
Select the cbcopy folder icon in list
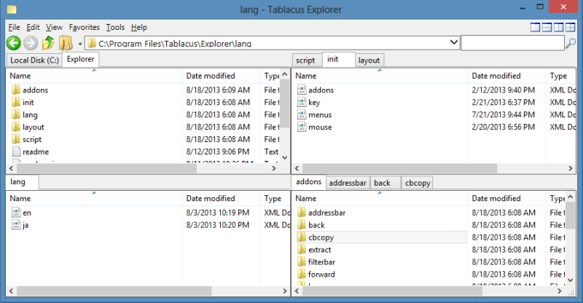(x=301, y=237)
